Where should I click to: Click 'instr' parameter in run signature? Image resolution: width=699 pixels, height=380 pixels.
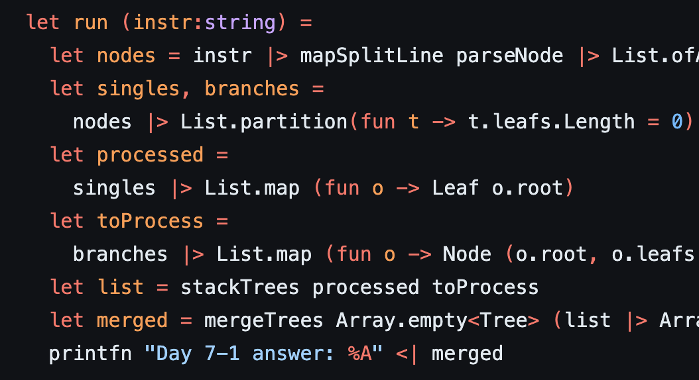[x=162, y=23]
